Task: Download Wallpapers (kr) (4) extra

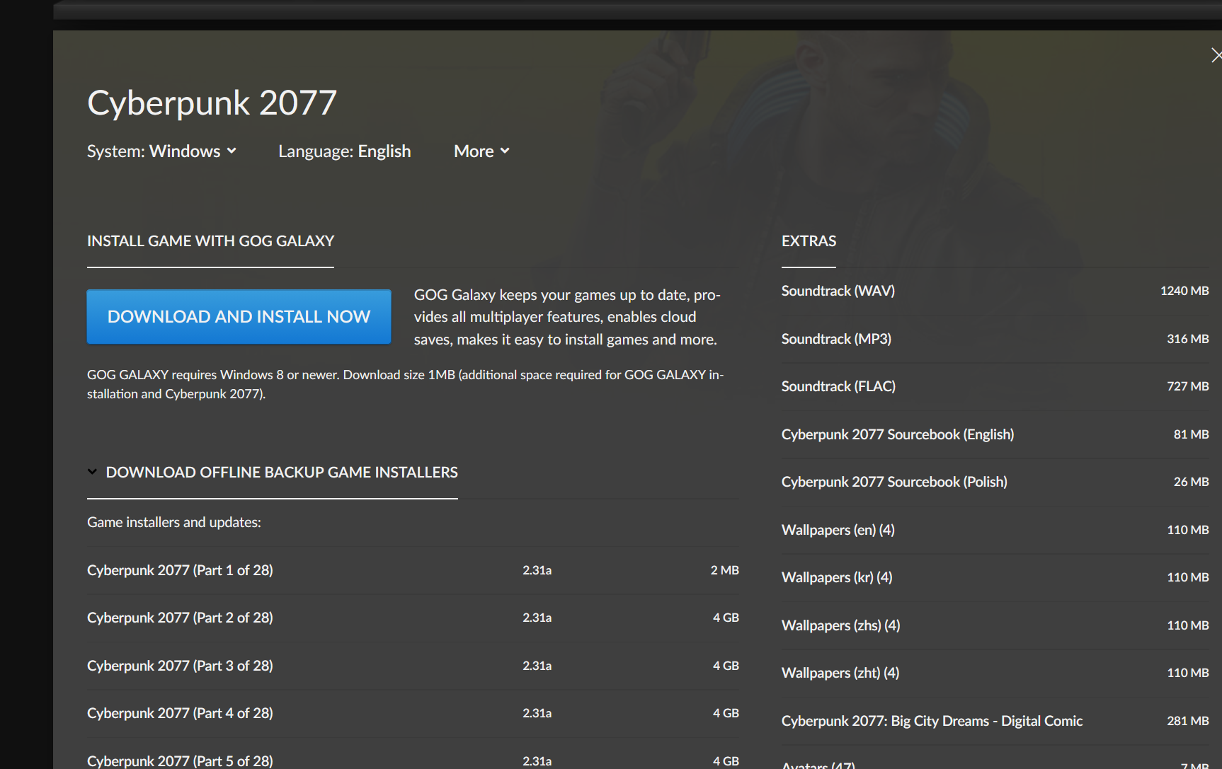Action: 995,577
